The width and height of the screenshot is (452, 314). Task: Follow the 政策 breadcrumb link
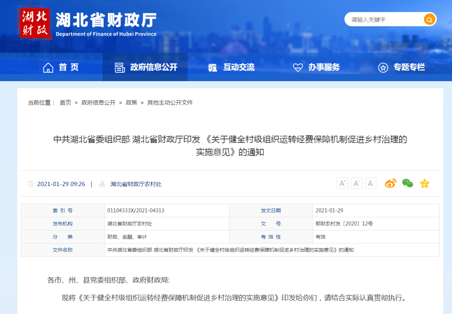tap(131, 102)
